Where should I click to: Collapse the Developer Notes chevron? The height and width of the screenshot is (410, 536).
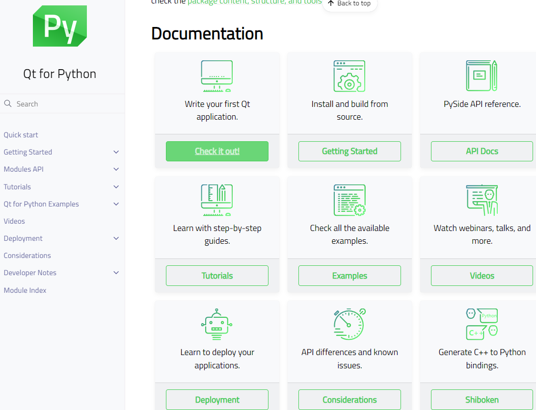116,273
